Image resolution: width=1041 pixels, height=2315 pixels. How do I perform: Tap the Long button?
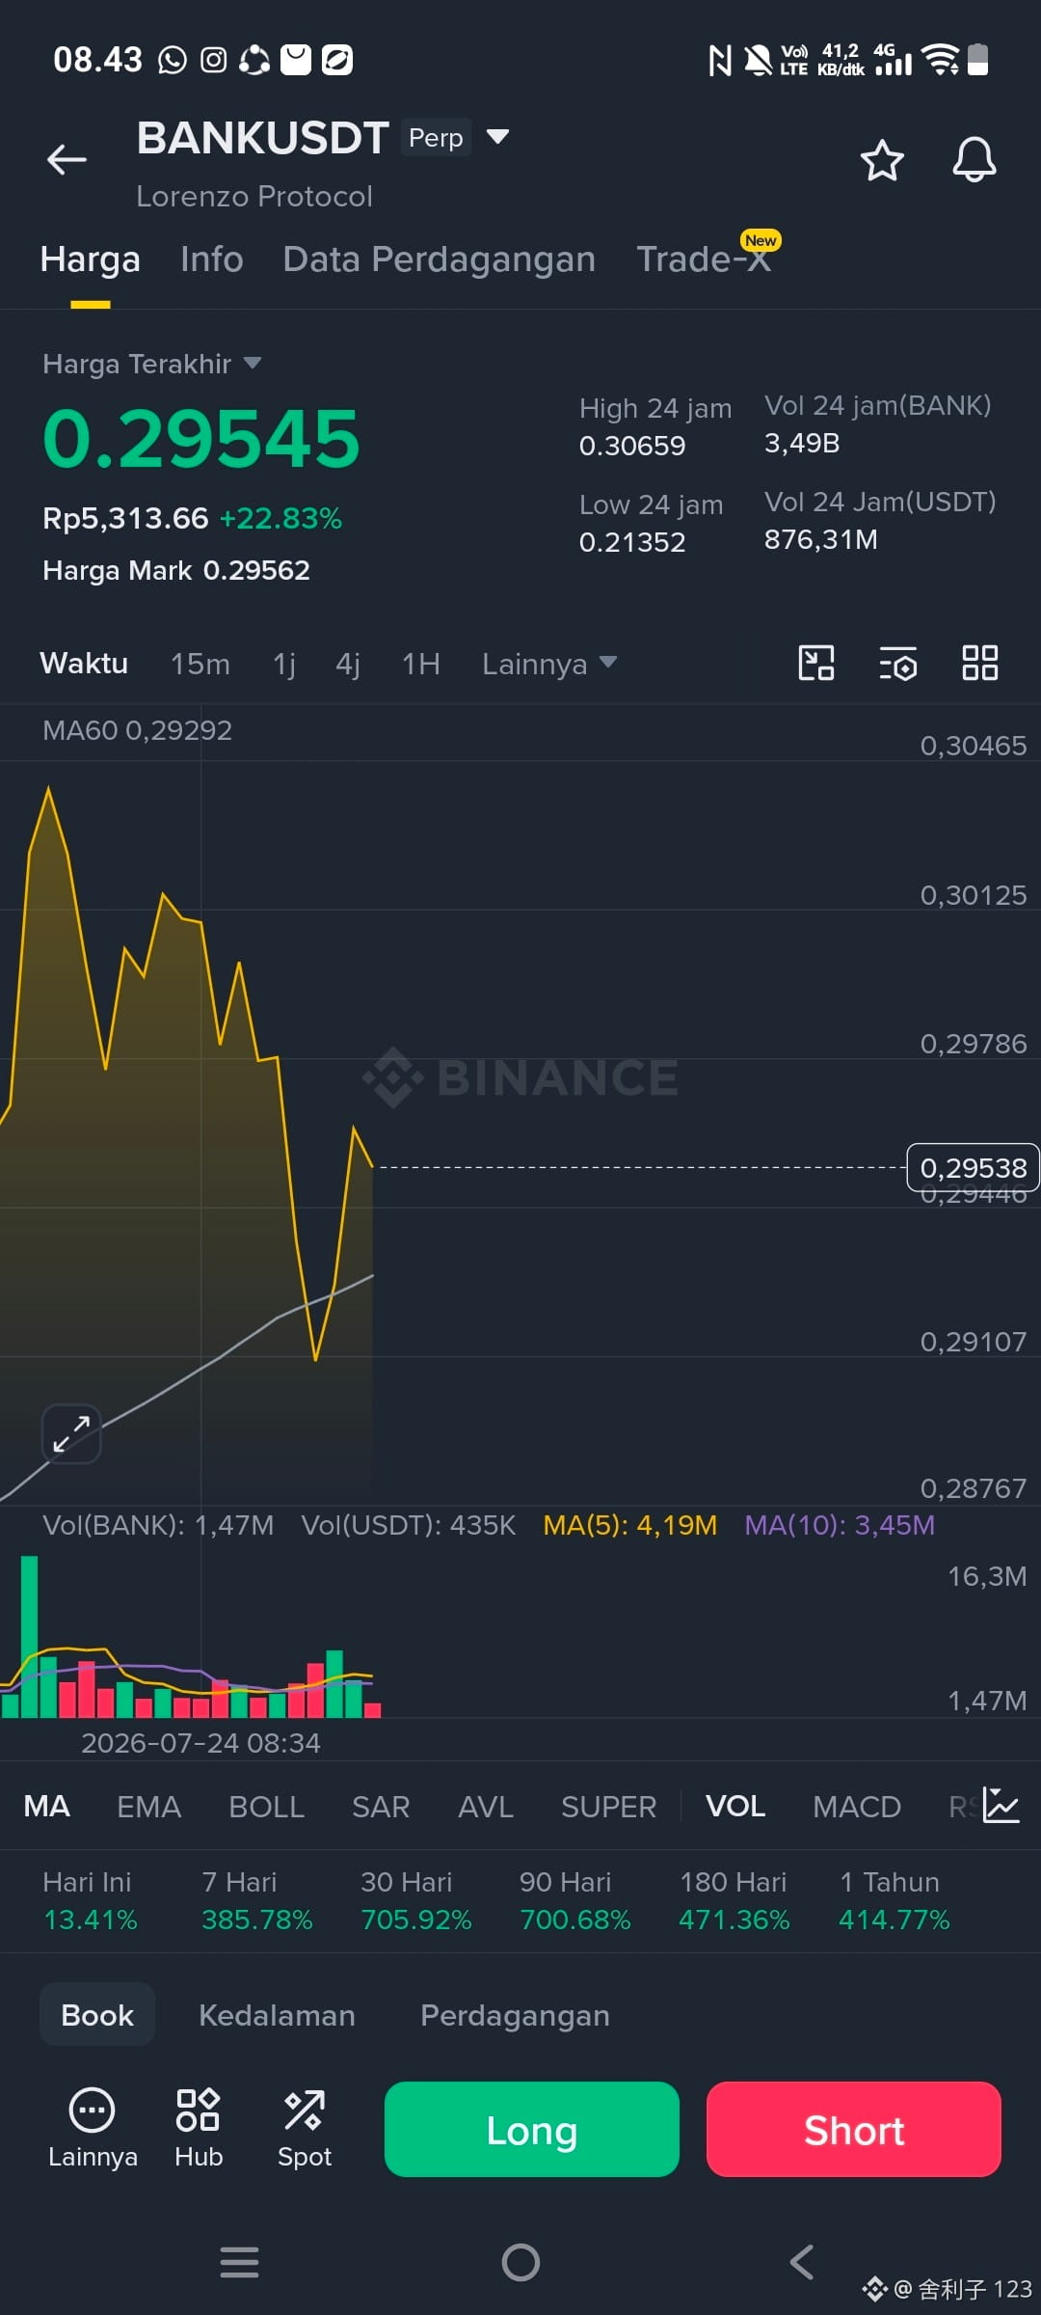point(532,2129)
